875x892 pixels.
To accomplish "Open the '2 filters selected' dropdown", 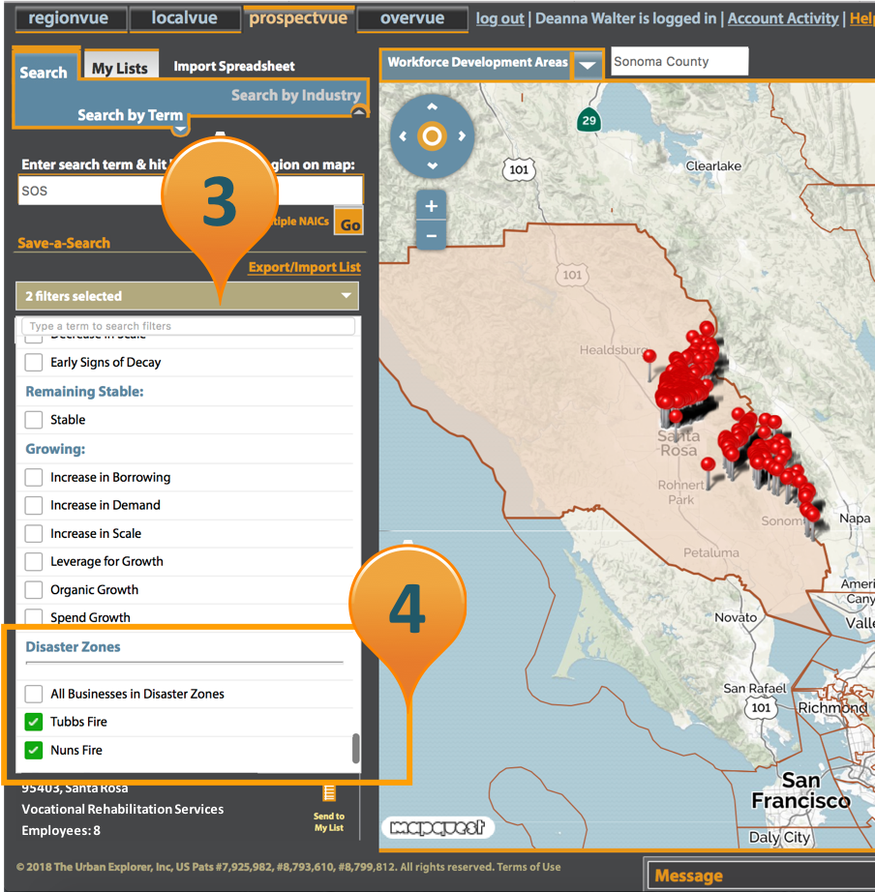I will click(187, 295).
